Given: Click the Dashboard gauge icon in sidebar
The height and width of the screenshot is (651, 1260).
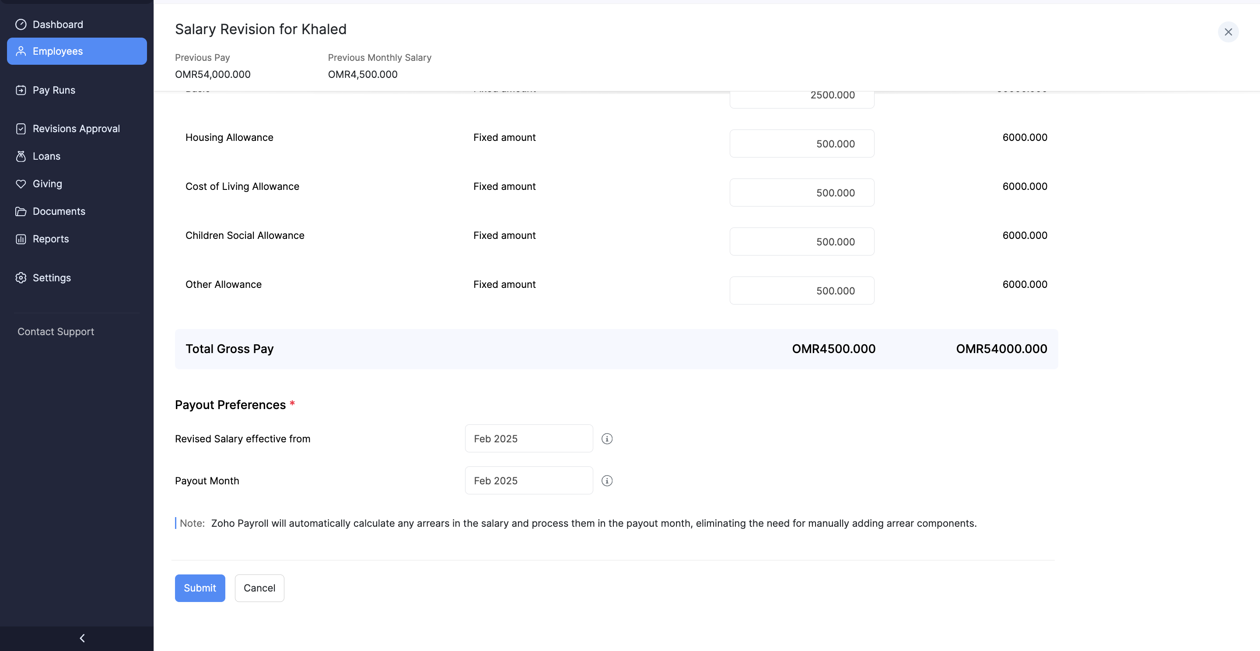Looking at the screenshot, I should click(x=21, y=24).
